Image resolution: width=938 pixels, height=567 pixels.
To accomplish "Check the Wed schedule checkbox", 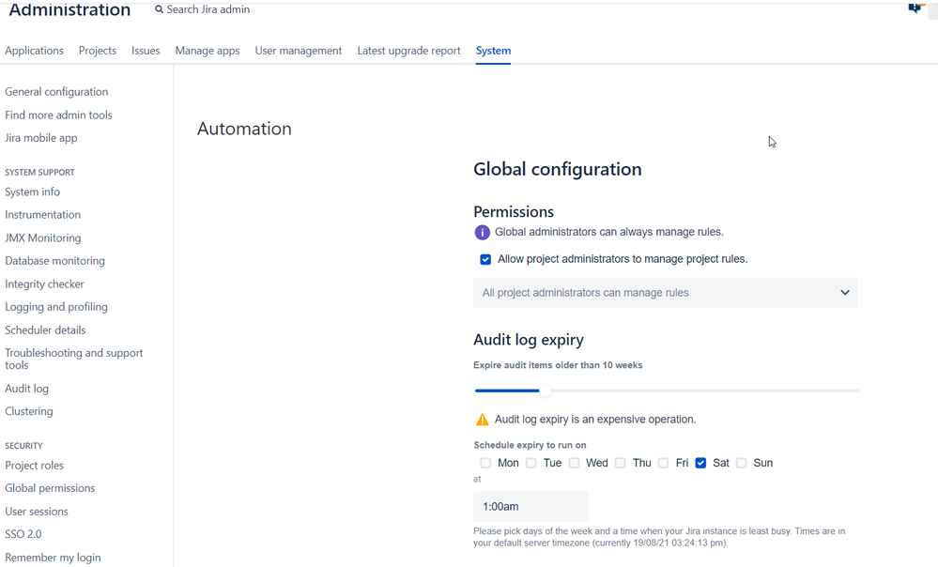I will (x=575, y=463).
